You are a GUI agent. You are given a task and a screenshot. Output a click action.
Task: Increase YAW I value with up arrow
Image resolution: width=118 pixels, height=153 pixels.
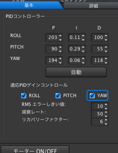click(83, 59)
